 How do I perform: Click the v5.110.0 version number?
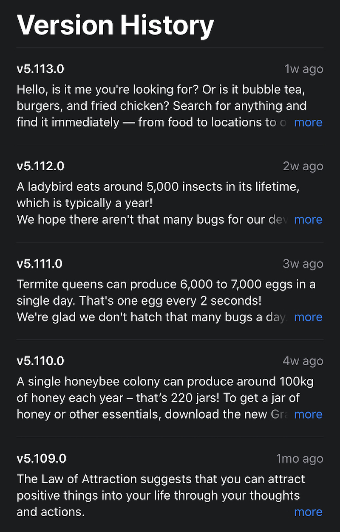(x=40, y=361)
